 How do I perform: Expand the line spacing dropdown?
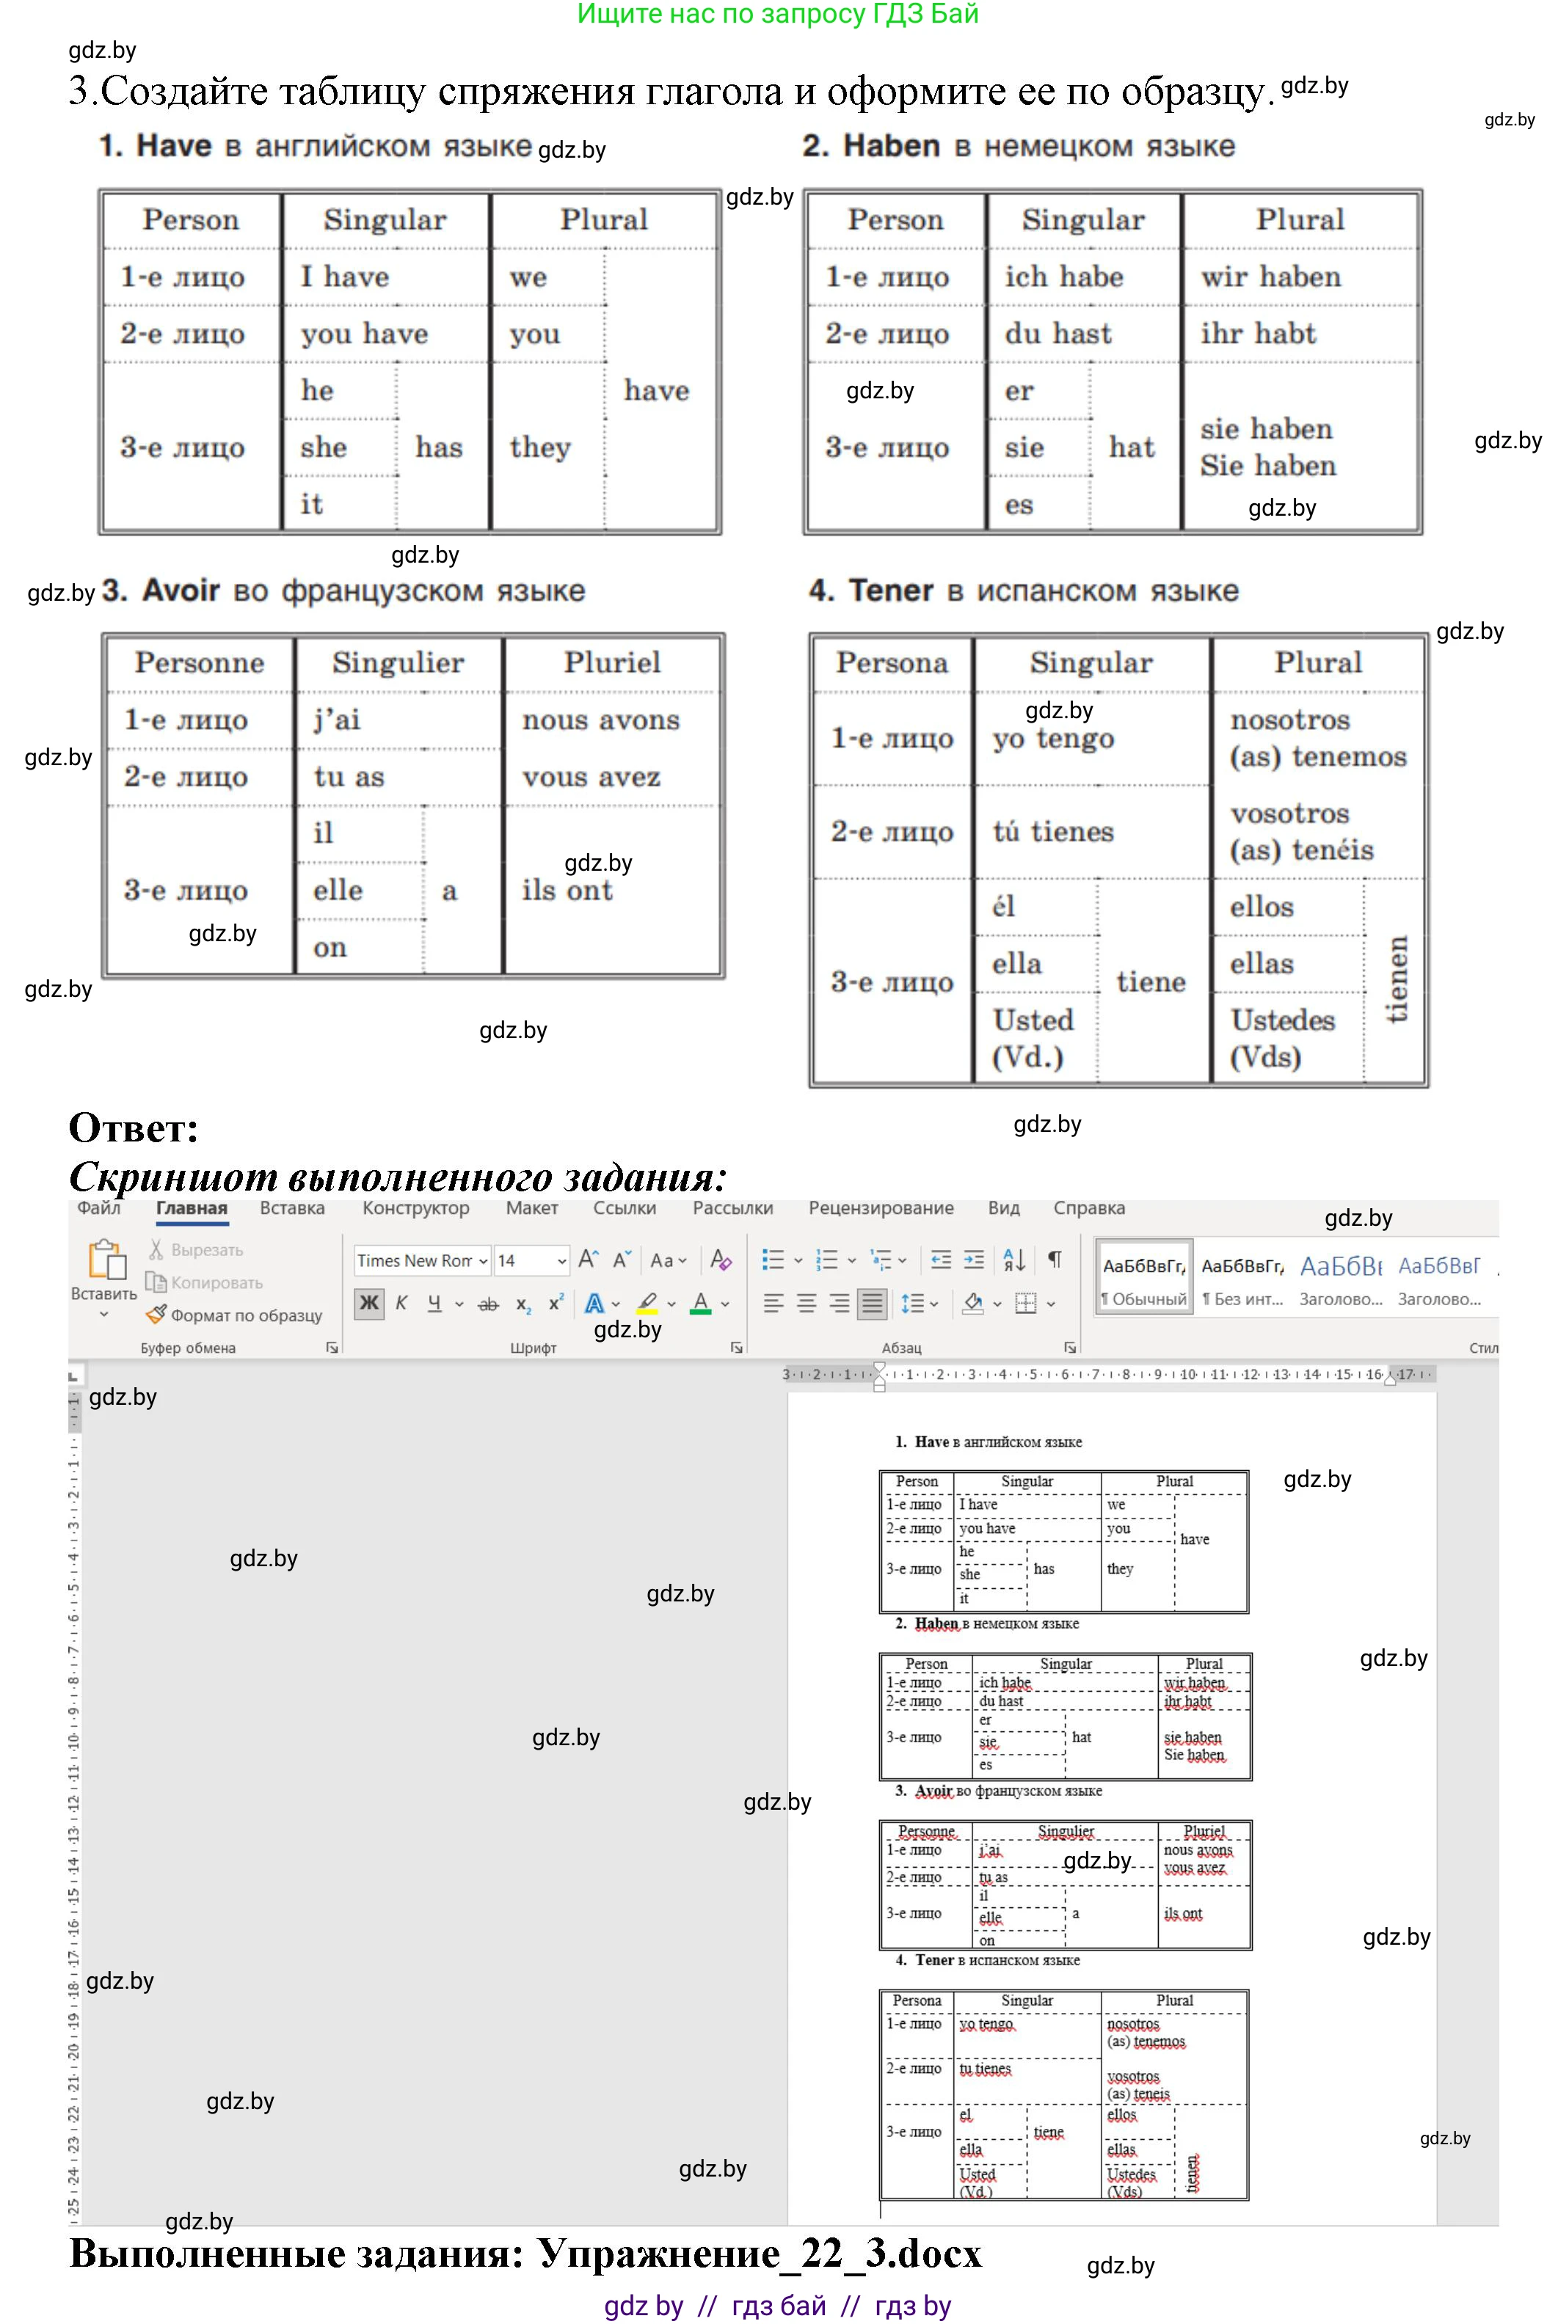point(934,1304)
